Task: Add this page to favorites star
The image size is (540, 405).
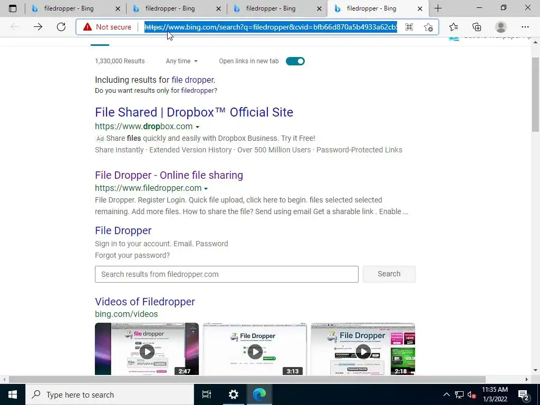Action: 428,27
